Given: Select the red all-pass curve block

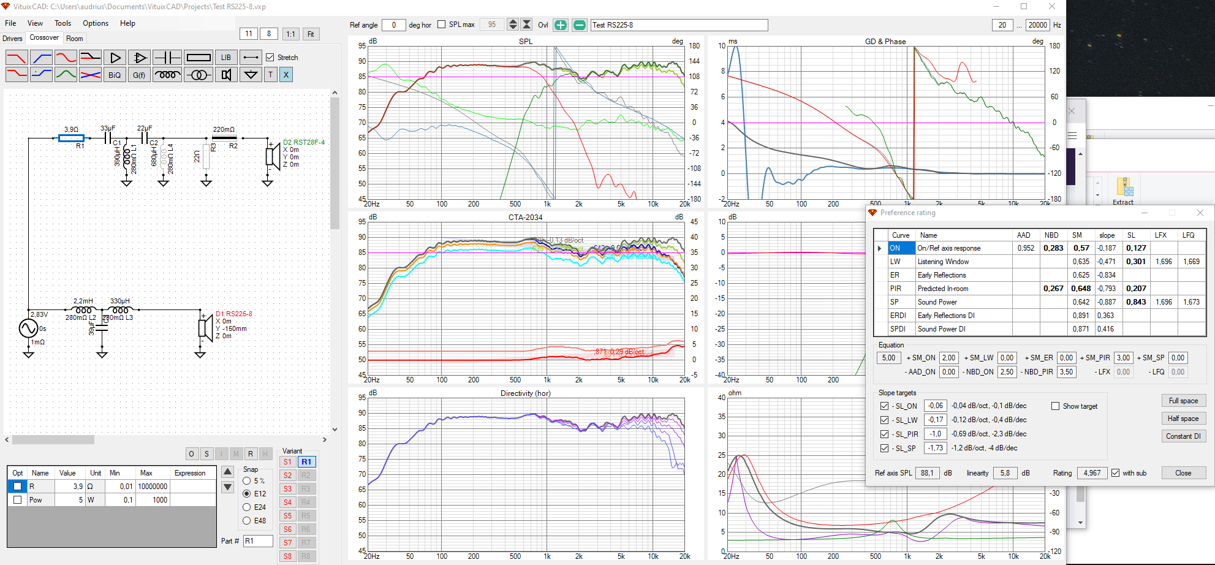Looking at the screenshot, I should [66, 58].
